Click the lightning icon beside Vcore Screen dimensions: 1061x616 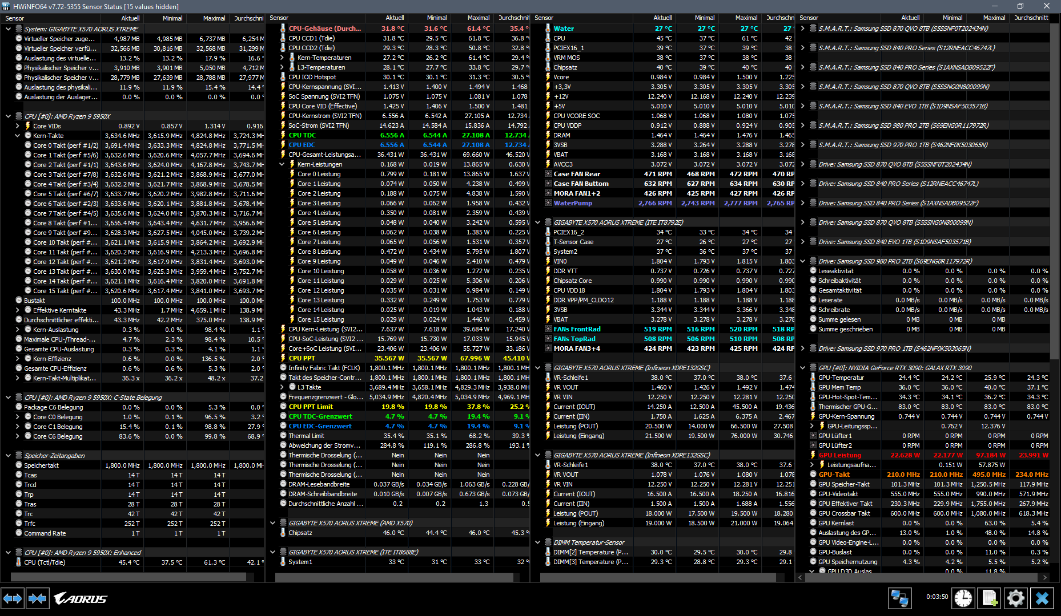(x=548, y=77)
